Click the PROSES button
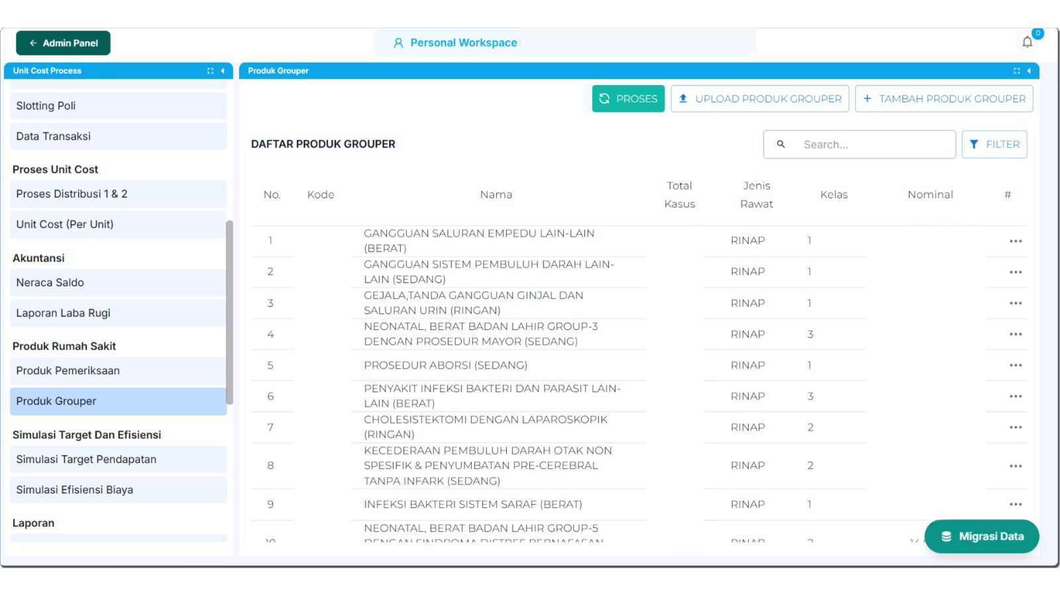The height and width of the screenshot is (596, 1060). 628,99
